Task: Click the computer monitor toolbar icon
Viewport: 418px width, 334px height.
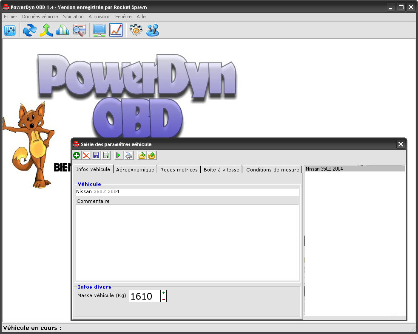Action: click(100, 30)
